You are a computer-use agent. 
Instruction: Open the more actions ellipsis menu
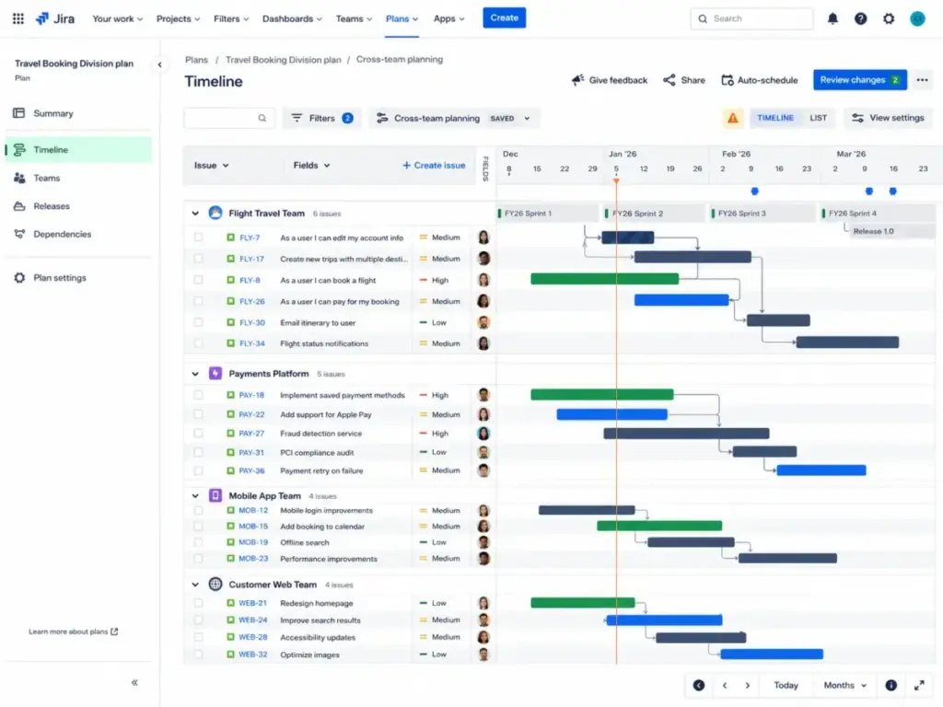(922, 80)
